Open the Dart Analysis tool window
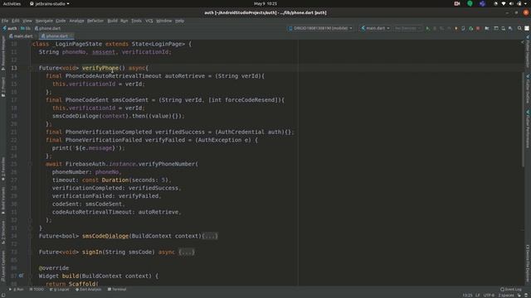 tap(89, 289)
